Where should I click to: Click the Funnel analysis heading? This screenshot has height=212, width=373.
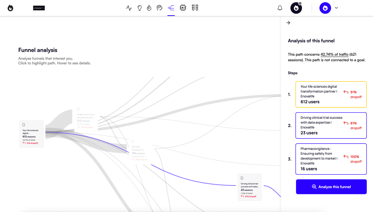(38, 50)
